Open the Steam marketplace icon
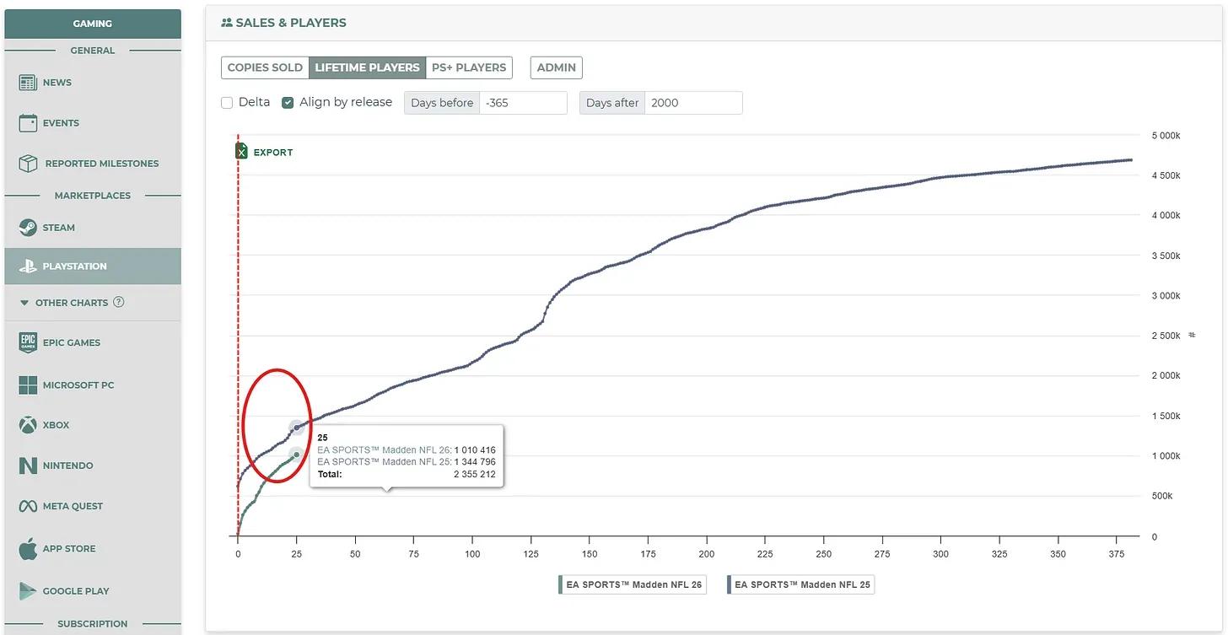Viewport: 1228px width, 635px height. 28,228
